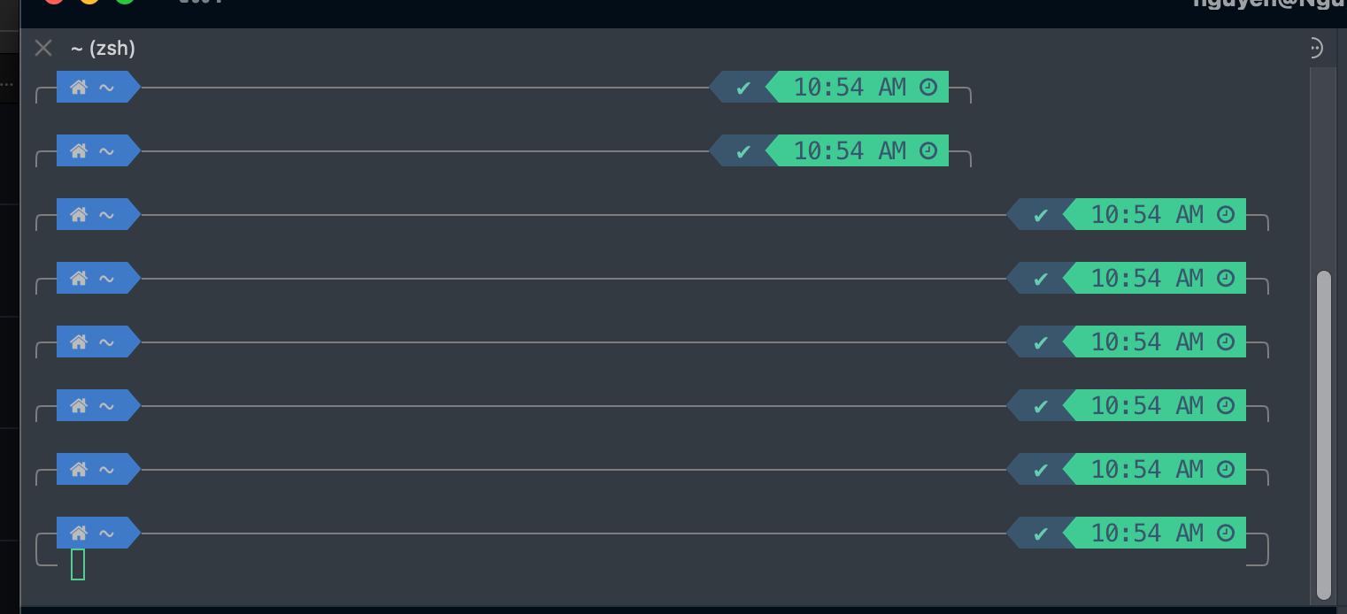
Task: Click the clock icon beside the last timestamp
Action: click(1225, 533)
